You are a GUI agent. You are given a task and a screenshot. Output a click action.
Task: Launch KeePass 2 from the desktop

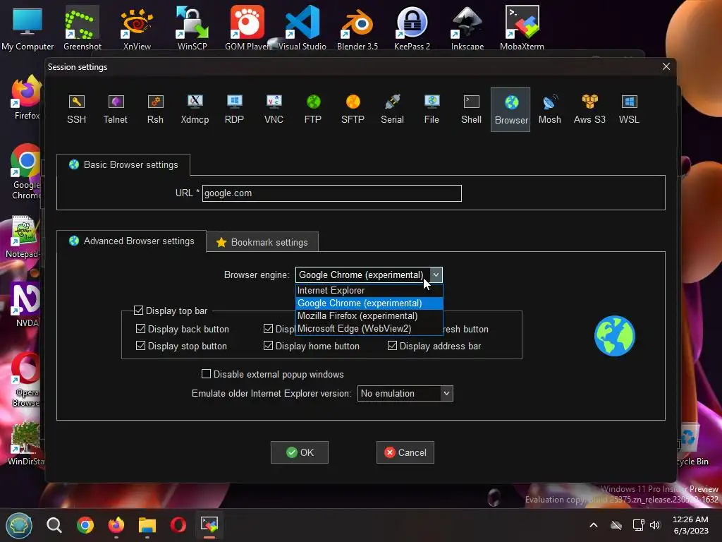(412, 28)
